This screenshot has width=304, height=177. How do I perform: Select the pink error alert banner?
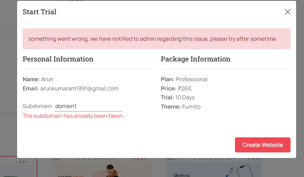point(156,39)
